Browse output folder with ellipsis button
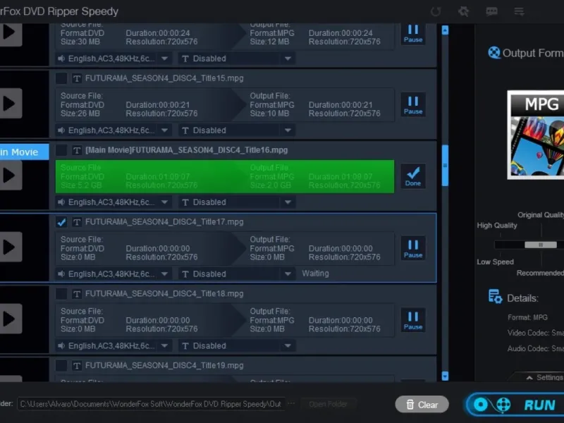The width and height of the screenshot is (564, 423). [x=291, y=404]
